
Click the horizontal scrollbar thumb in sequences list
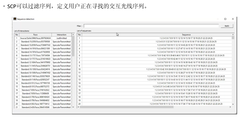(127, 107)
